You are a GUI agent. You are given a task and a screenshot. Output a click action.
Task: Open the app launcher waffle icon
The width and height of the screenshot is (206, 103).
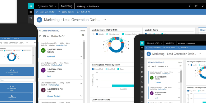[31, 6]
